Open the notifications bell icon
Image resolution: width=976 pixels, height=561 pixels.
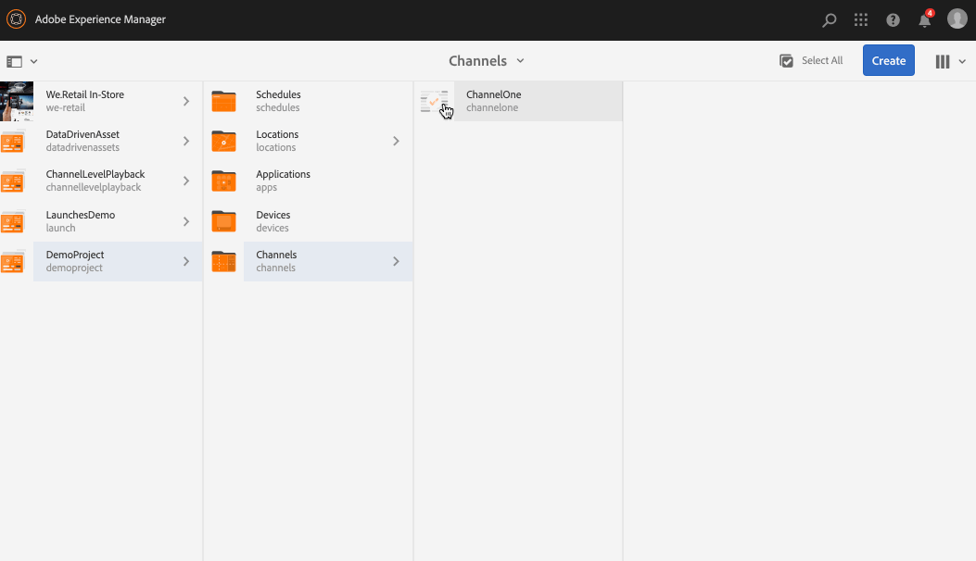click(x=925, y=19)
